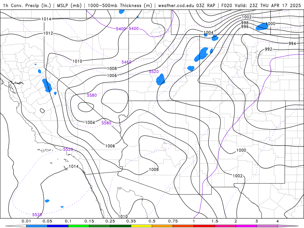Click the 998 isobar label
Viewport: 304px width, 228px height.
pyautogui.click(x=245, y=23)
